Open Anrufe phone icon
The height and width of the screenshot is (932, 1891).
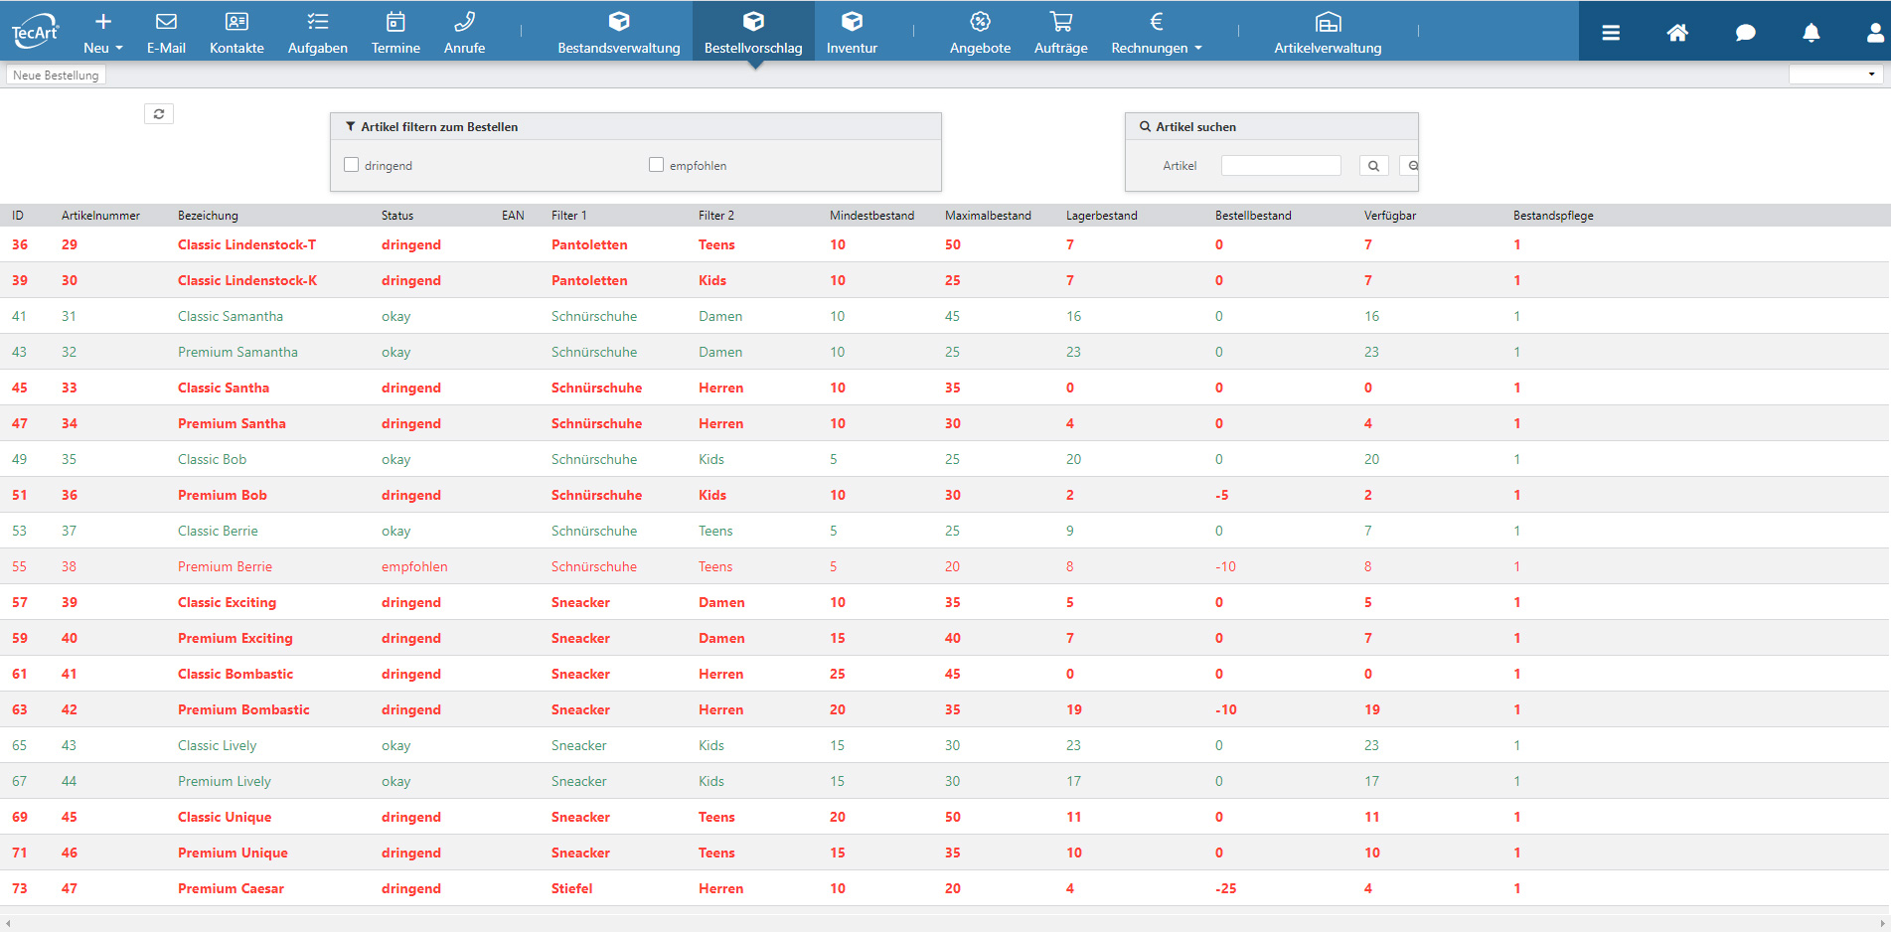pyautogui.click(x=464, y=22)
